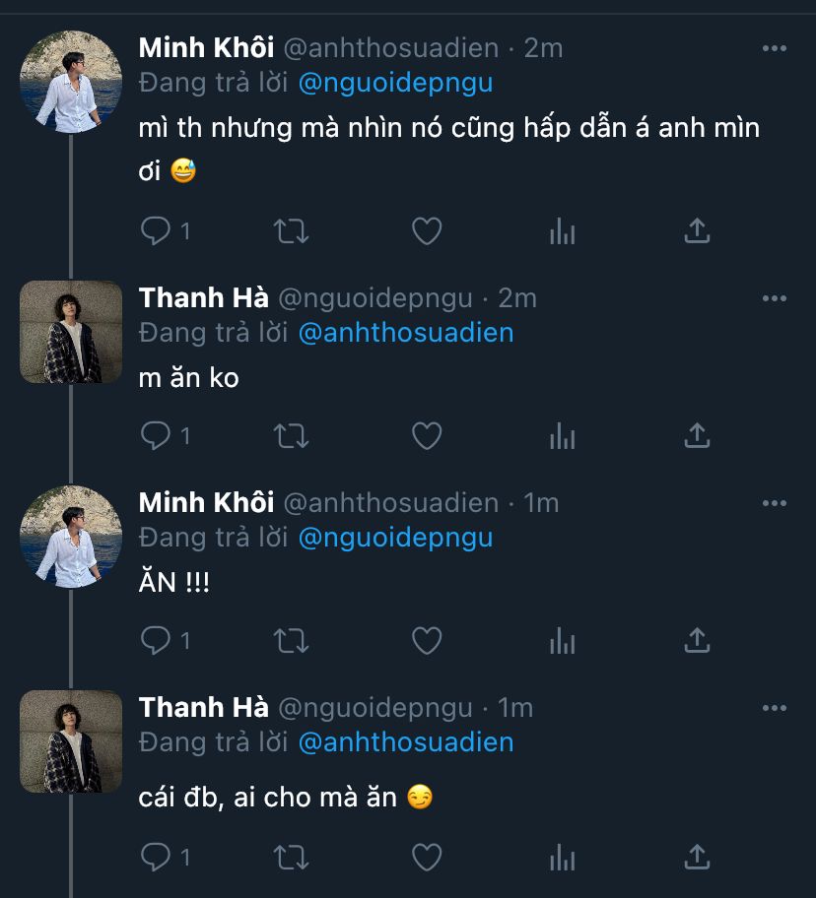Share Minh Khôi's "mì th nhưng" tweet
The width and height of the screenshot is (816, 898).
point(697,231)
